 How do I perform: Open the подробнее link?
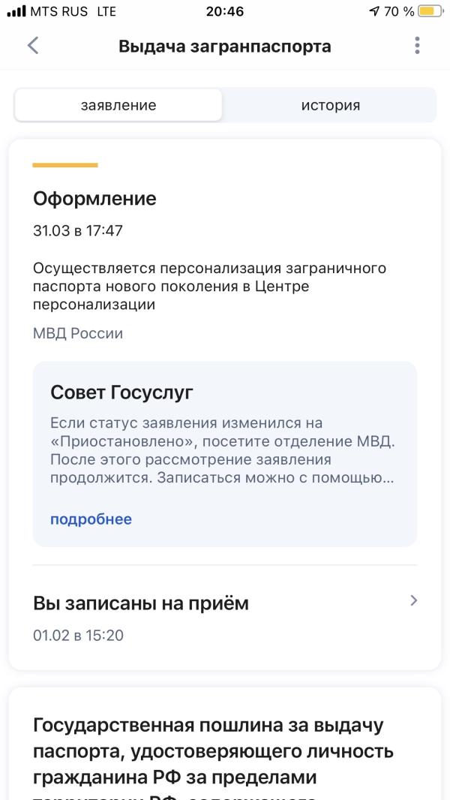click(x=91, y=519)
